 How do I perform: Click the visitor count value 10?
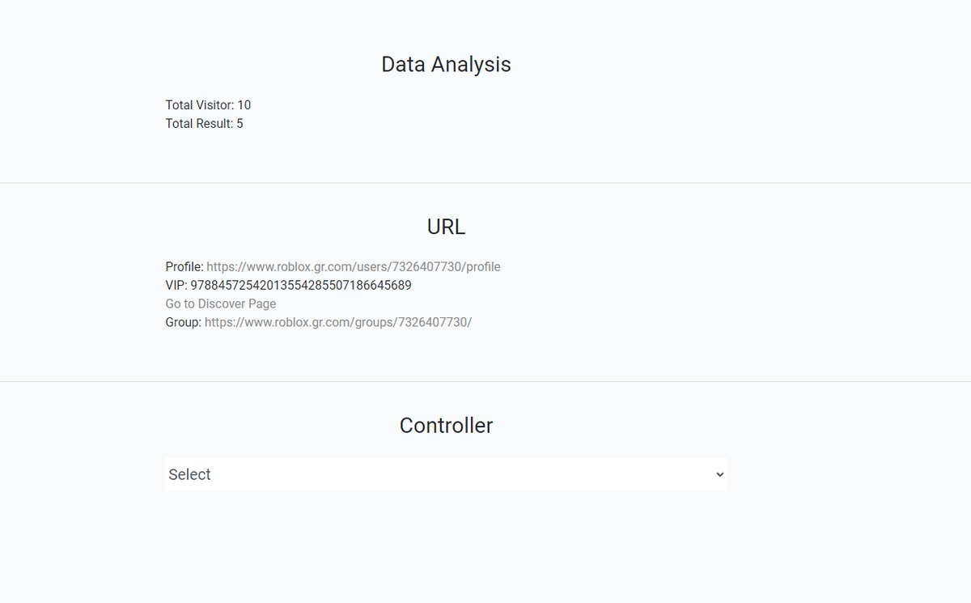click(x=244, y=105)
